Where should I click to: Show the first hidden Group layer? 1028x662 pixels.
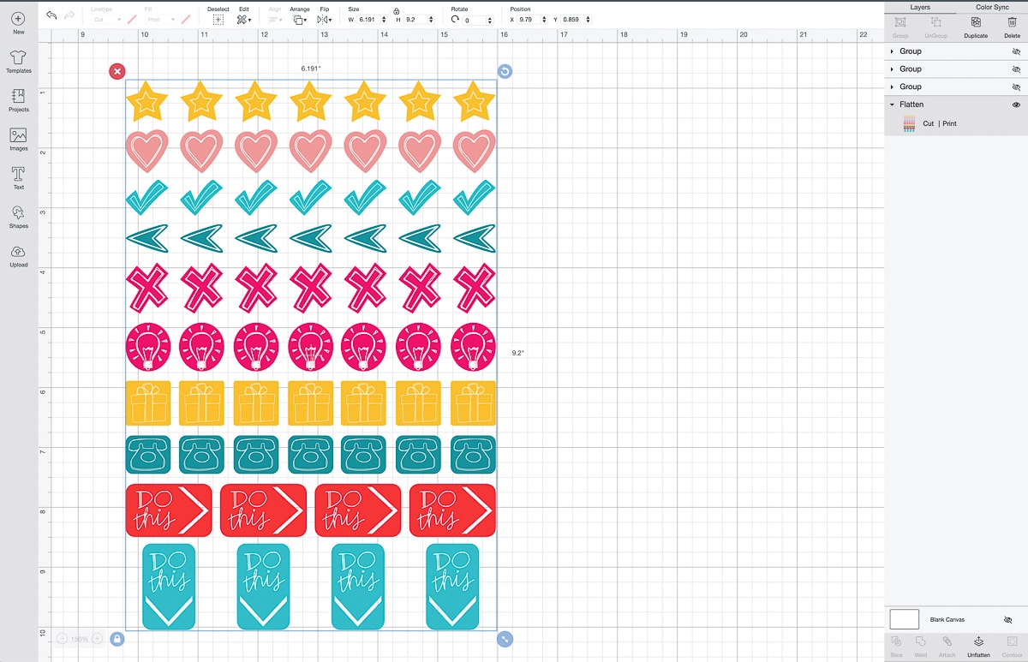tap(1016, 51)
